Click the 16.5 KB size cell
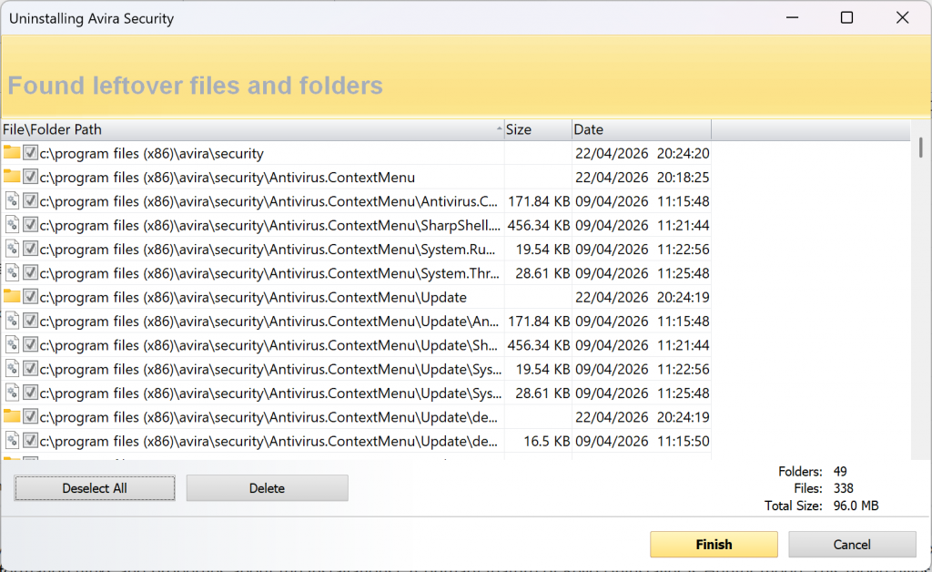This screenshot has width=932, height=572. 546,441
